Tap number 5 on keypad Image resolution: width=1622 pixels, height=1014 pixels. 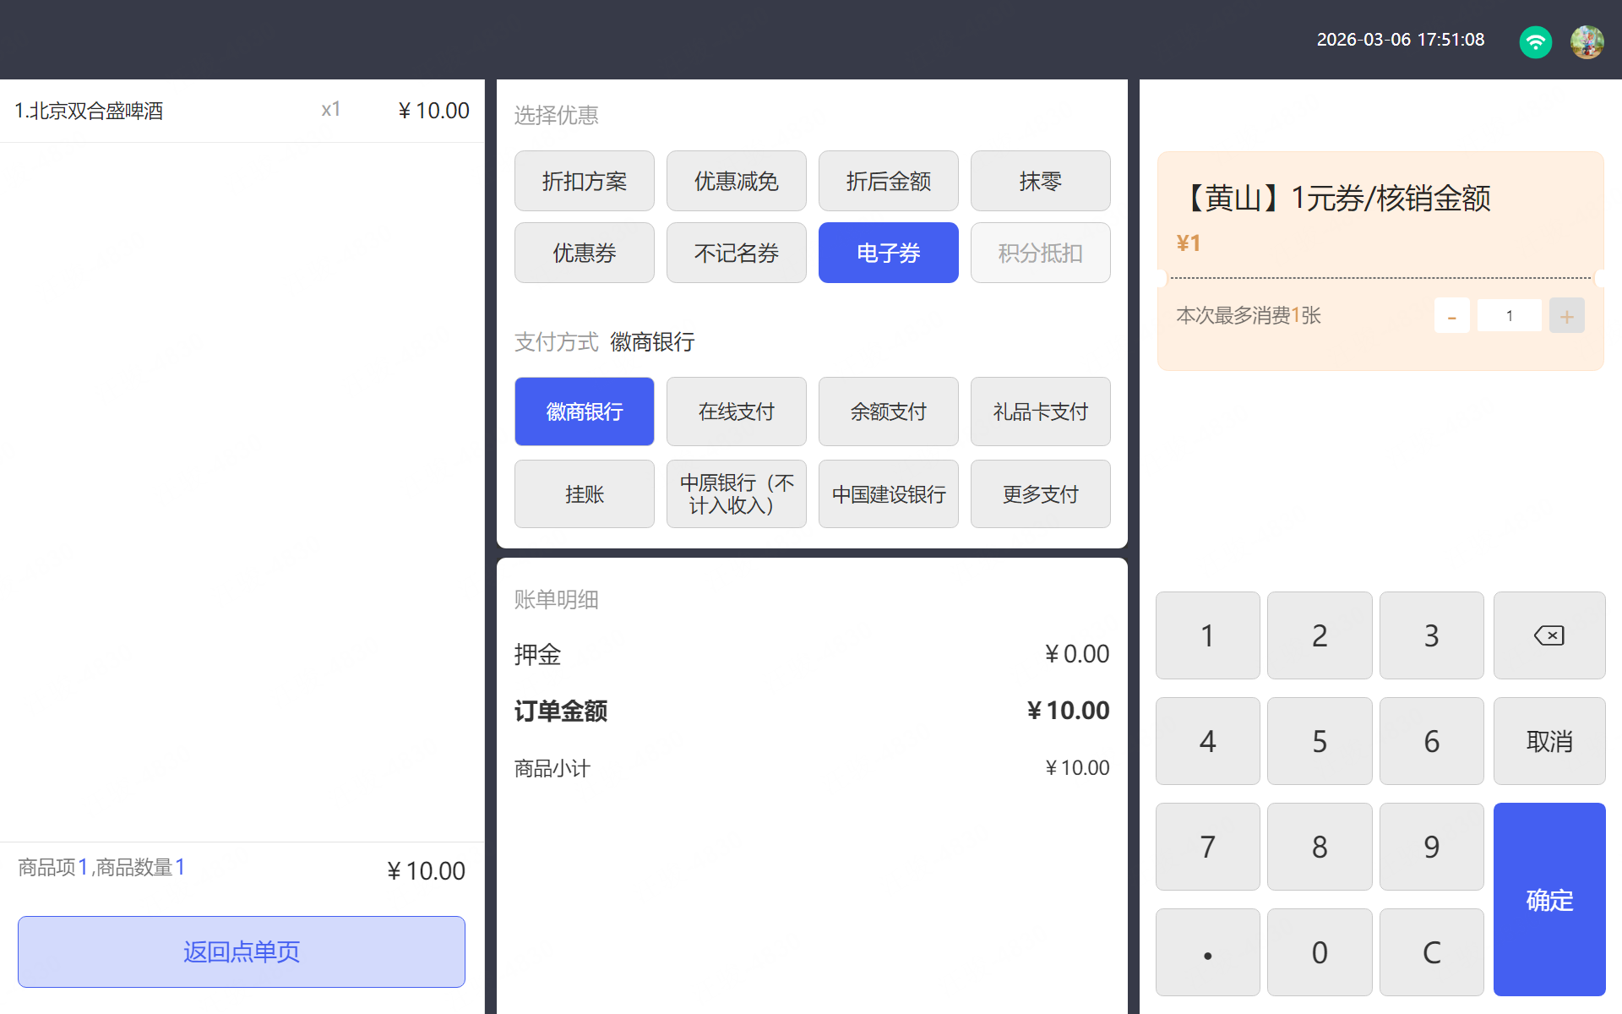[x=1319, y=741]
